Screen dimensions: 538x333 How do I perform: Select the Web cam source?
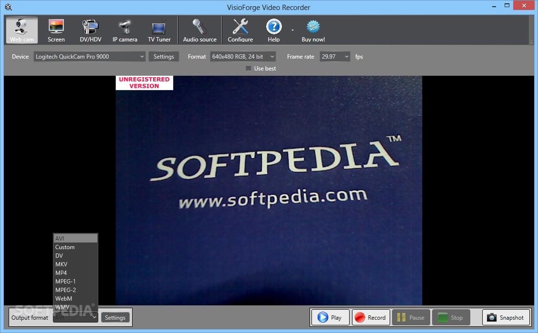pyautogui.click(x=21, y=30)
